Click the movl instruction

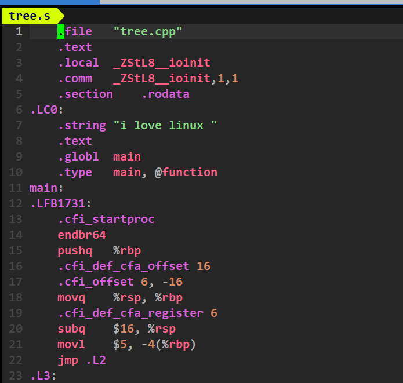click(71, 345)
